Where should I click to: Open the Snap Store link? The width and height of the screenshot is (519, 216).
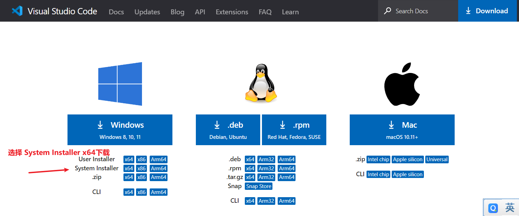tap(259, 186)
